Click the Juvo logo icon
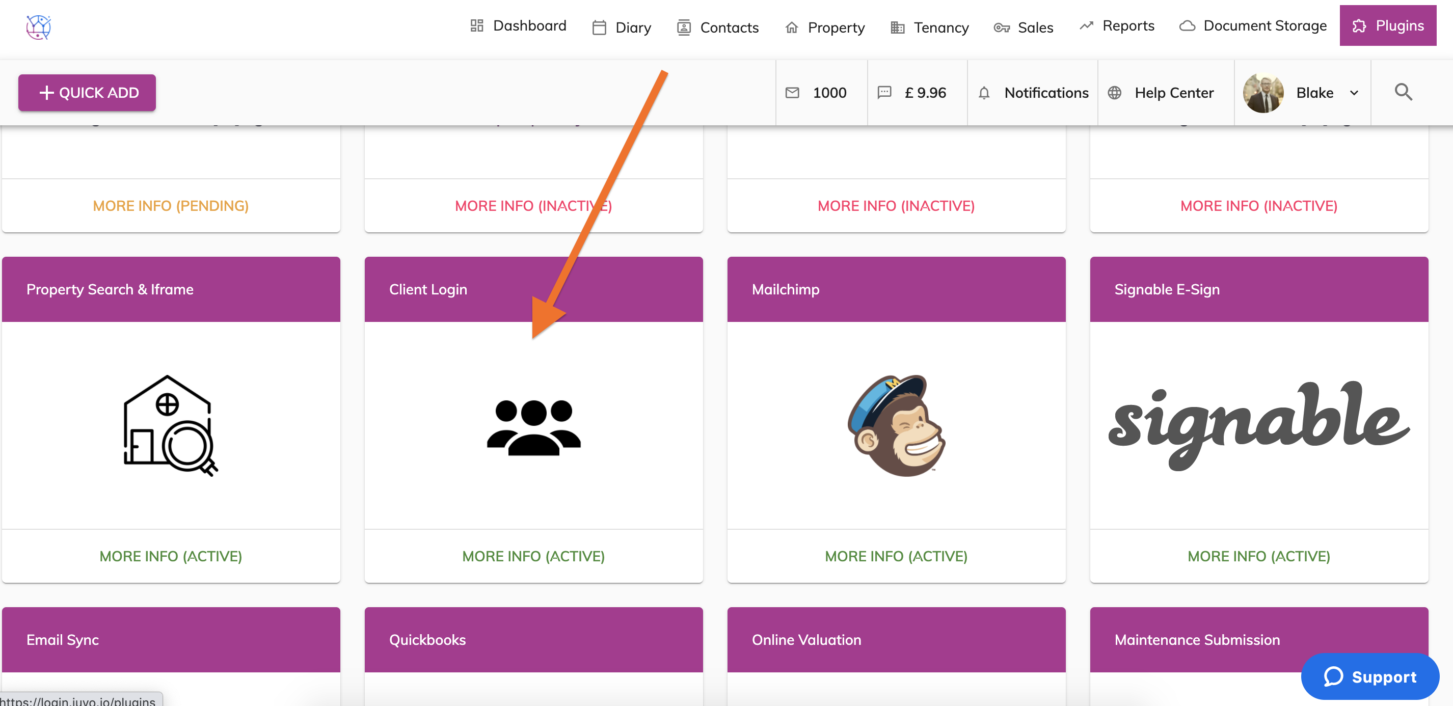Viewport: 1453px width, 706px height. click(x=38, y=26)
